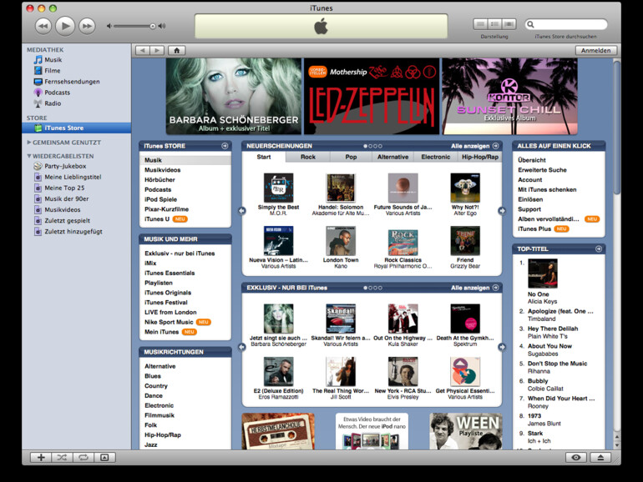The height and width of the screenshot is (482, 643).
Task: Collapse the Wiedergabelisten section
Action: click(29, 156)
